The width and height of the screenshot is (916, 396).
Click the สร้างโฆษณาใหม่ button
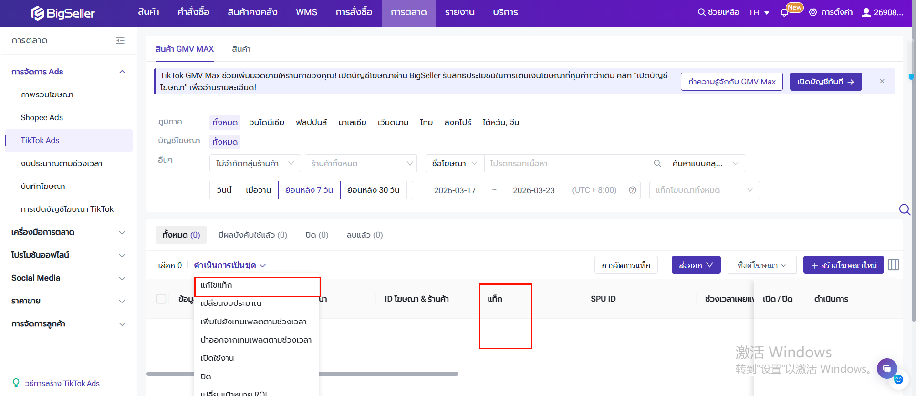843,265
